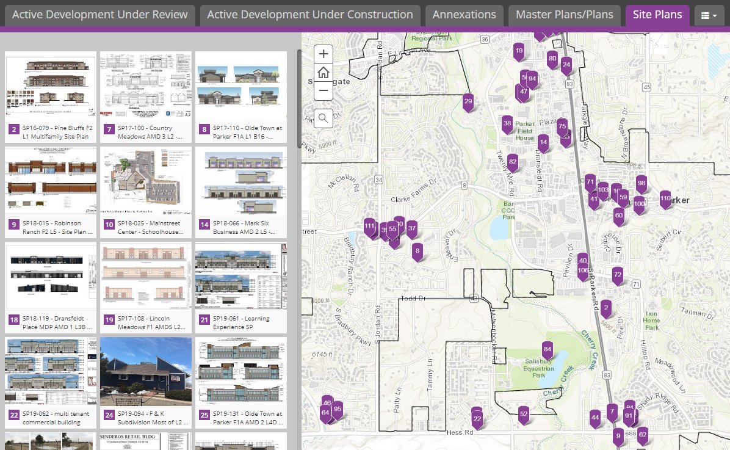Click map marker 44
The image size is (730, 450).
coord(595,419)
